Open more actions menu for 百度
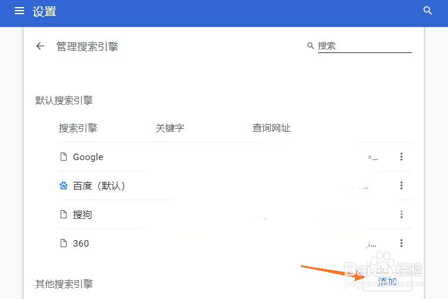 tap(401, 185)
